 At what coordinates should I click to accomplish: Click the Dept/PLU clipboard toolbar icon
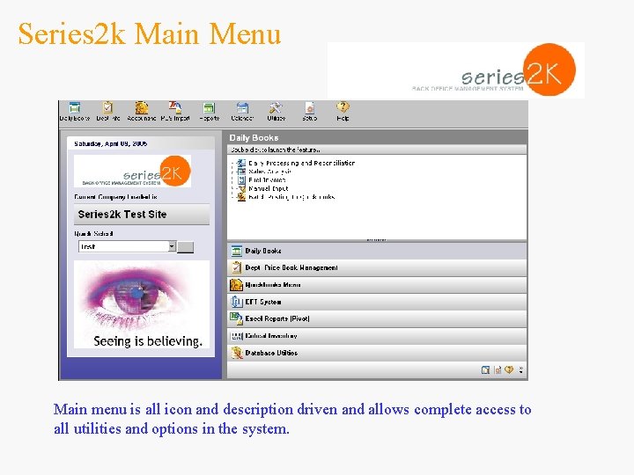tap(107, 111)
